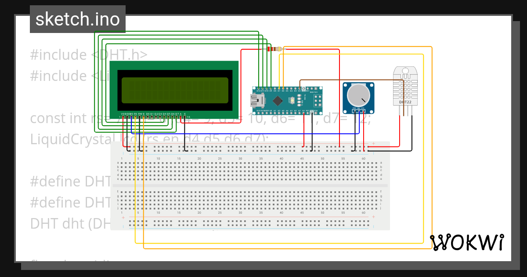Turn the potentiometer knob
This screenshot has width=527, height=277.
358,95
